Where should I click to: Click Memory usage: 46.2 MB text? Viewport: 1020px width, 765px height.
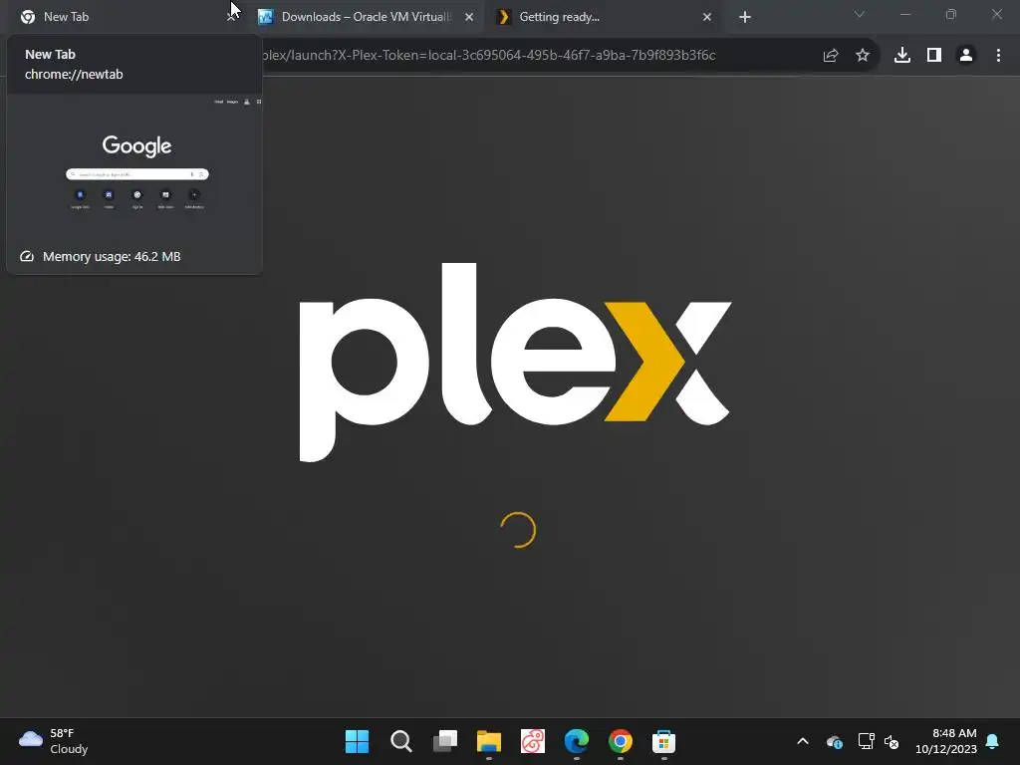click(112, 256)
